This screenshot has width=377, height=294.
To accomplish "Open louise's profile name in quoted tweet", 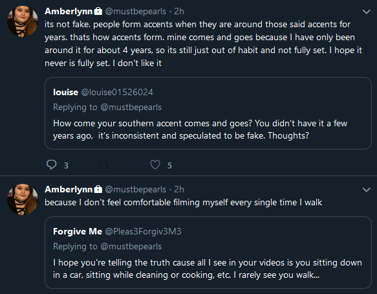I will (x=66, y=92).
